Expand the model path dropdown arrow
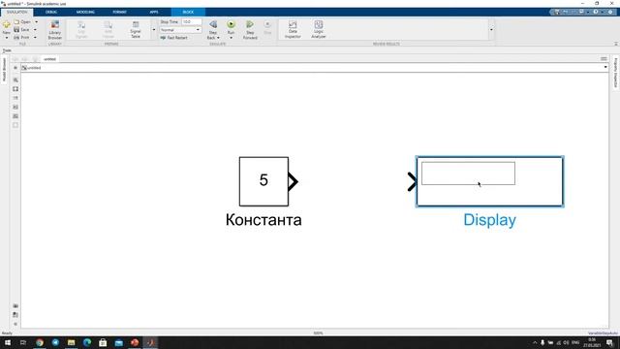The height and width of the screenshot is (349, 620). tap(605, 67)
